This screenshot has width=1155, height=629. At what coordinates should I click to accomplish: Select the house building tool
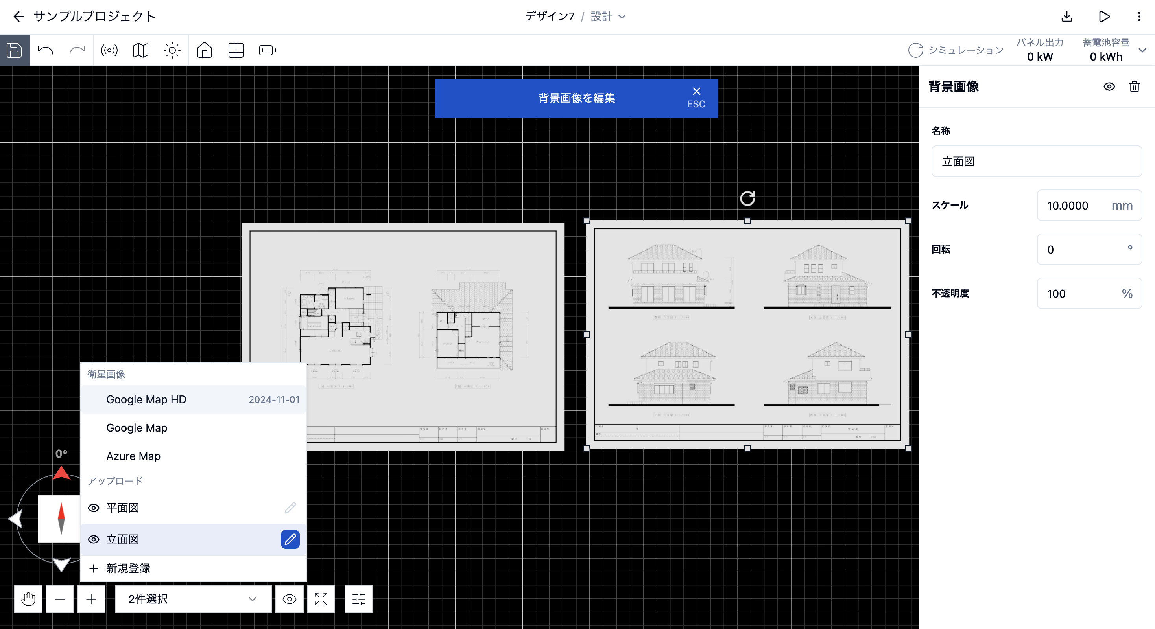(x=205, y=50)
